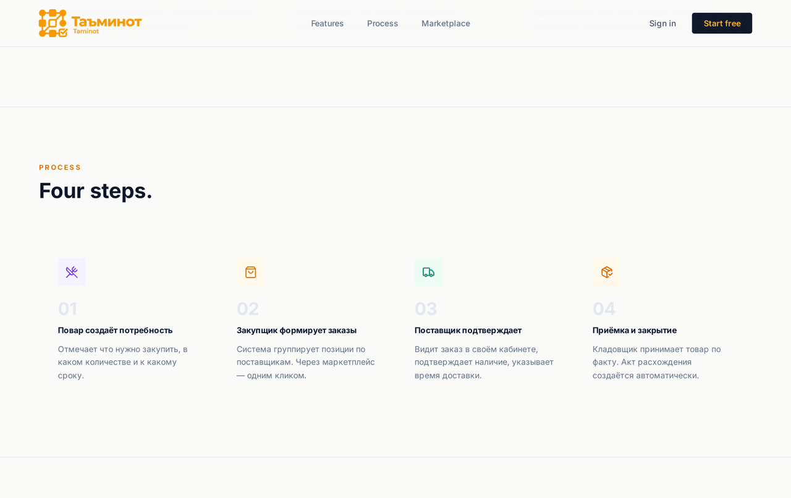Click the shopping bag icon above step 02
Viewport: 791px width, 498px height.
[x=250, y=272]
